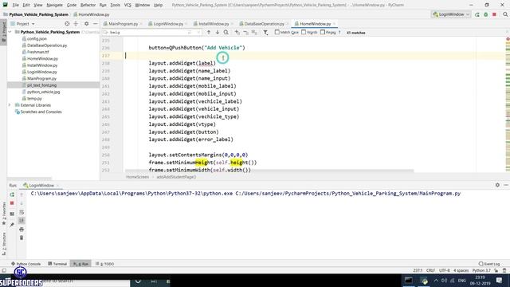Collapse the Python_Vehicle_Parking_System root folder
510x287 pixels.
(x=10, y=32)
